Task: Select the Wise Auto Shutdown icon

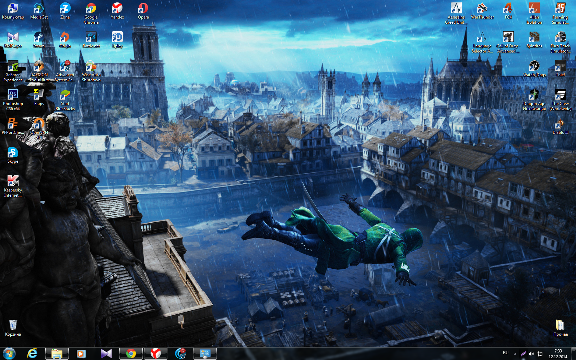Action: [x=91, y=71]
